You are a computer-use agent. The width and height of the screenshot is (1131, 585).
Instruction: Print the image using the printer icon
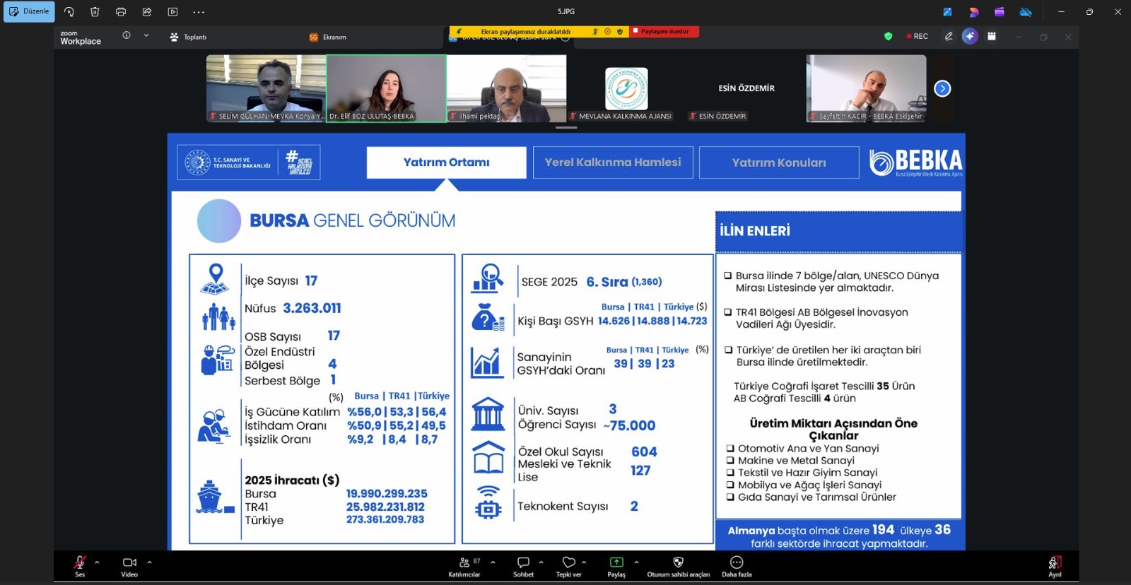pos(121,11)
